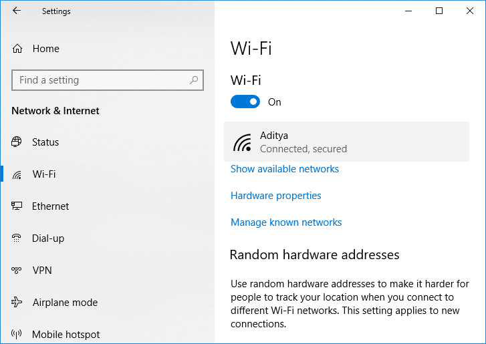This screenshot has height=344, width=486.
Task: Click the VPN icon in sidebar
Action: 17,271
